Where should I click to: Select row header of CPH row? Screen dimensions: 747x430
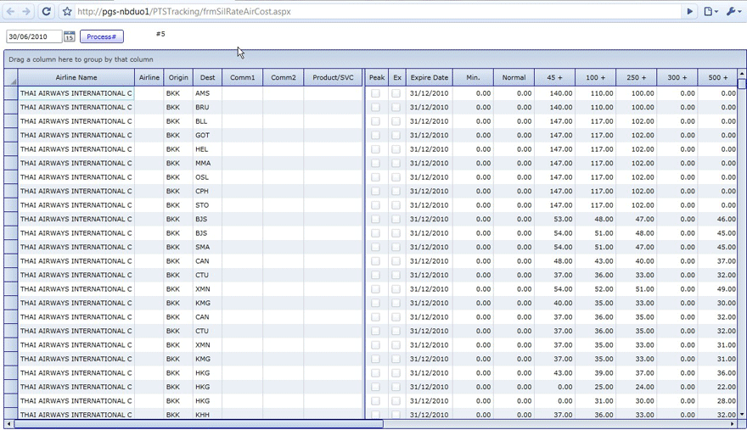point(11,191)
